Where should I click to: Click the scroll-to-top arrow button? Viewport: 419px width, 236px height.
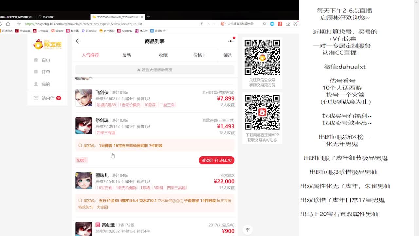(248, 230)
